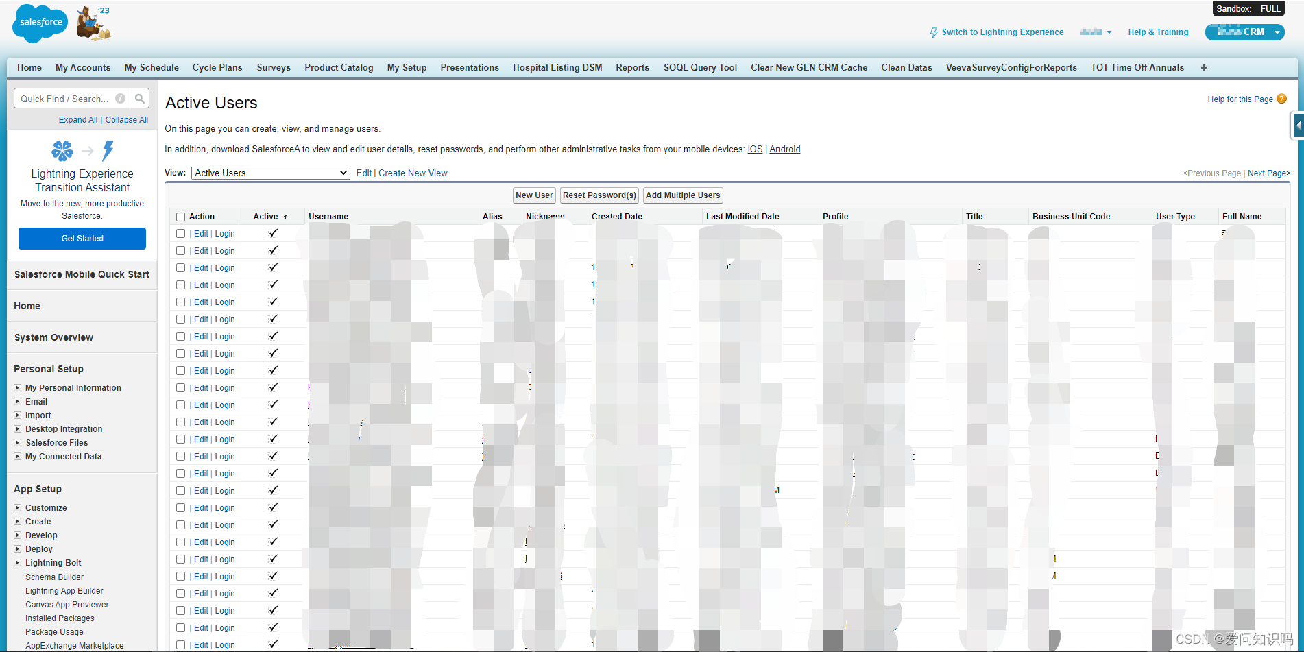Open the iOS download link
Screen dimensions: 1304x652
coord(755,149)
